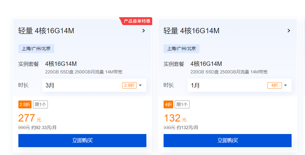Click 限1个 limit tag on second card

point(182,104)
